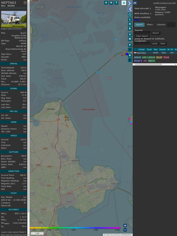Open the NH90 aircraft photo thumbnail

(x=14, y=19)
